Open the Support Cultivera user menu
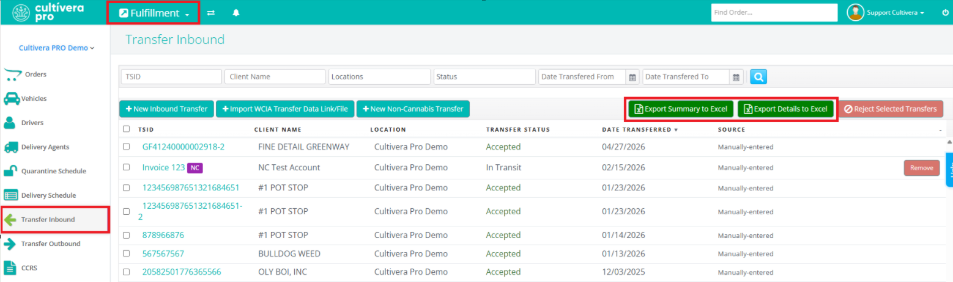Image resolution: width=953 pixels, height=282 pixels. coord(886,13)
